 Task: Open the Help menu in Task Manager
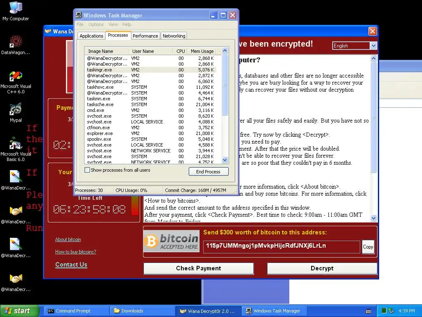(127, 24)
